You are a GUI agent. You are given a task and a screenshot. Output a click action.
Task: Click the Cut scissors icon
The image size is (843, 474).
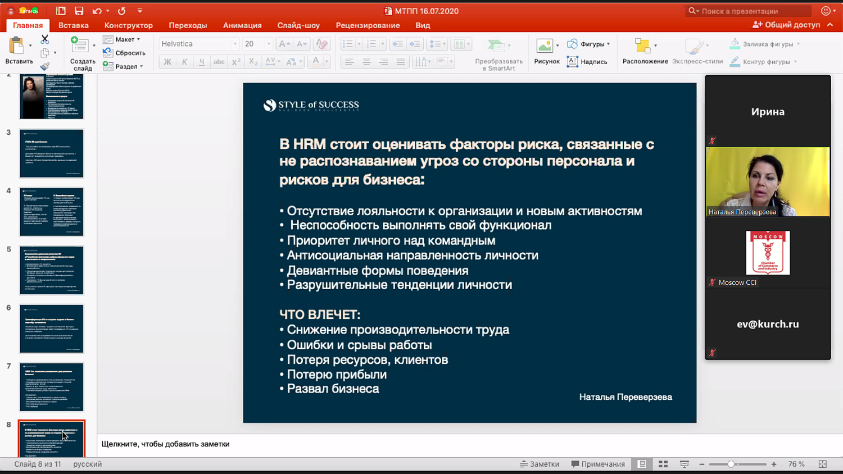(45, 39)
